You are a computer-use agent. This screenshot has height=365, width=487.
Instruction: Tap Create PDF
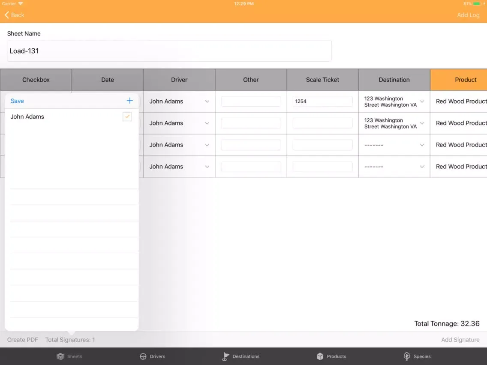coord(23,340)
